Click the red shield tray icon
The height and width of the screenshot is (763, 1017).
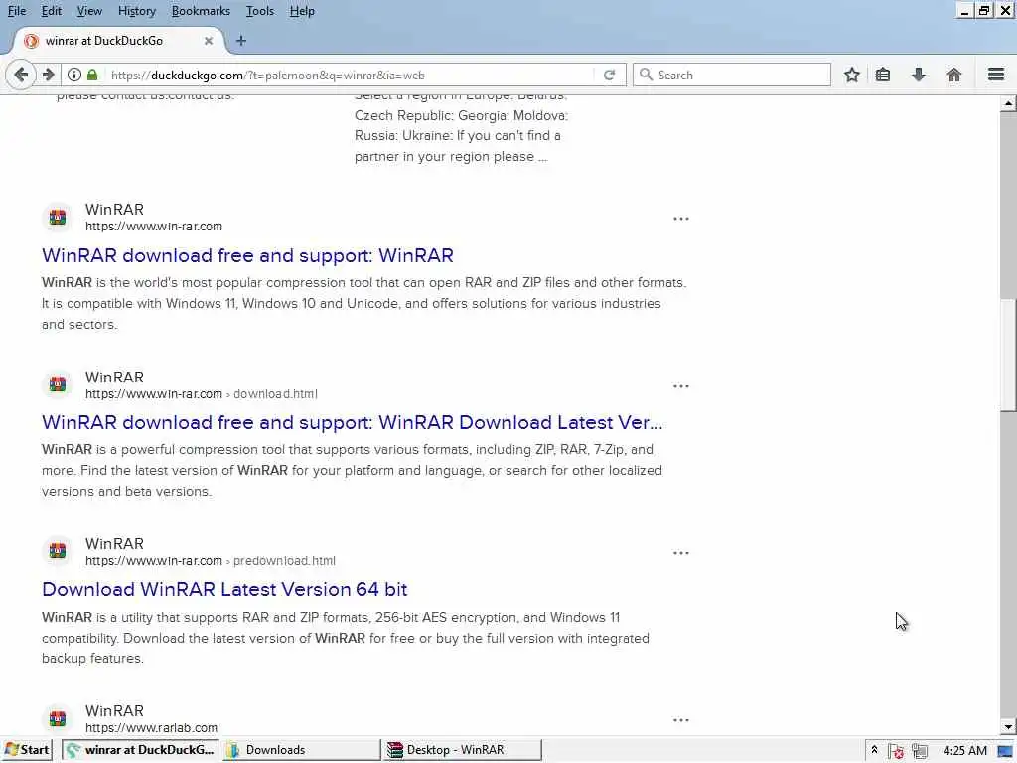[897, 751]
